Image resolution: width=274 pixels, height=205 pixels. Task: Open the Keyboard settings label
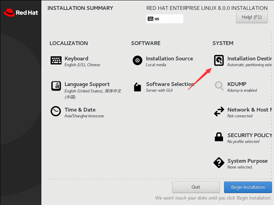coord(76,58)
